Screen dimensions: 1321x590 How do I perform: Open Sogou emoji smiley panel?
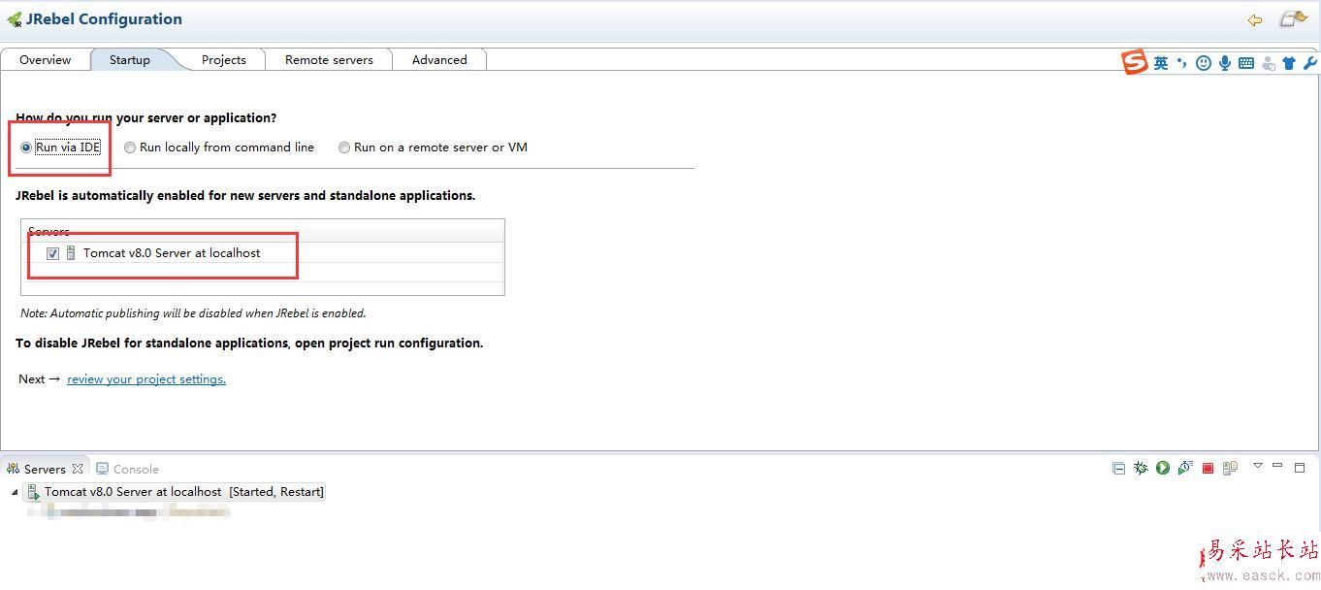click(1204, 63)
